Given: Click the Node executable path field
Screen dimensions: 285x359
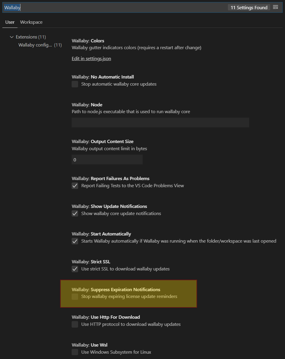Looking at the screenshot, I should click(x=160, y=122).
